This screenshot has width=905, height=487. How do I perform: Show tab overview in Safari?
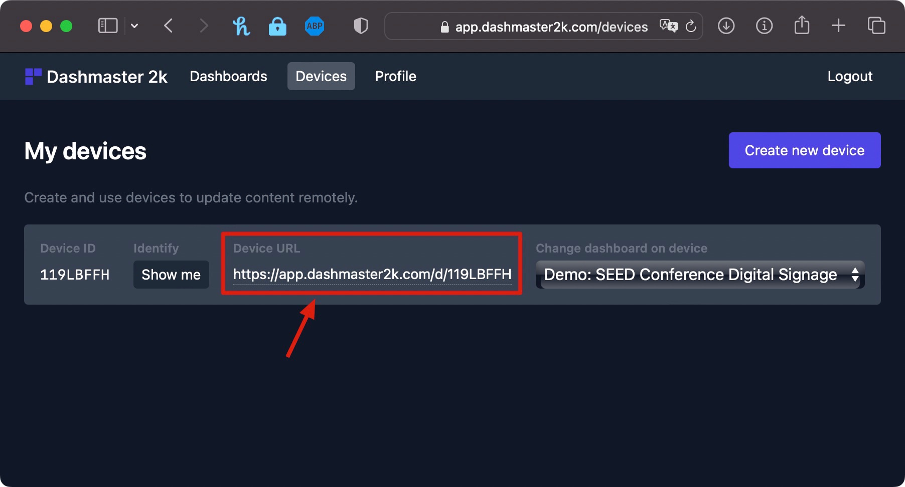(x=876, y=26)
